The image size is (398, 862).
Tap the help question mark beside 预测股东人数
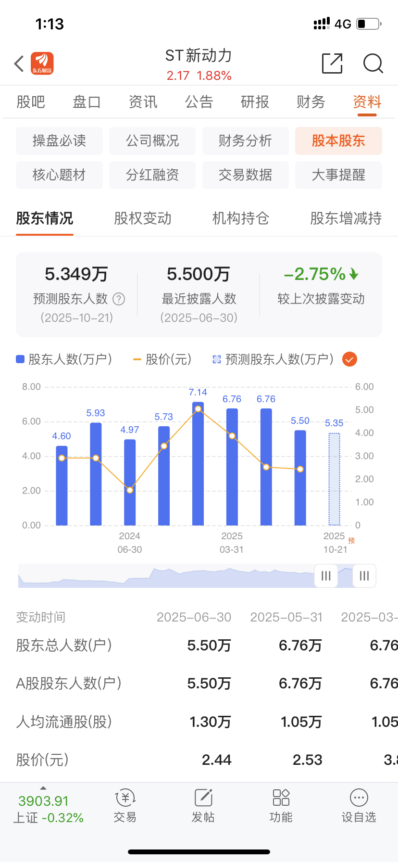[119, 299]
